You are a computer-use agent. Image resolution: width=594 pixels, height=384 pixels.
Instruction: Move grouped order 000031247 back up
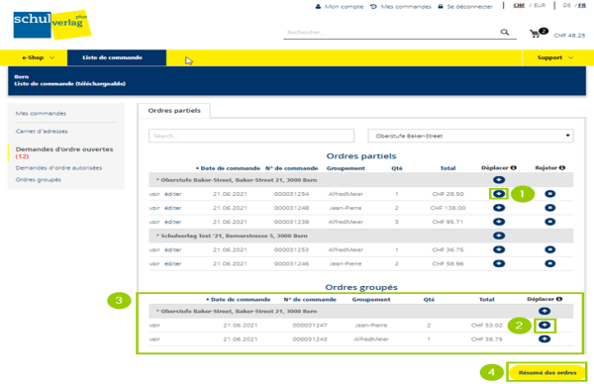tap(544, 326)
